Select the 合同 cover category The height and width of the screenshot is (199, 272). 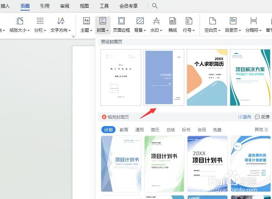(202, 130)
